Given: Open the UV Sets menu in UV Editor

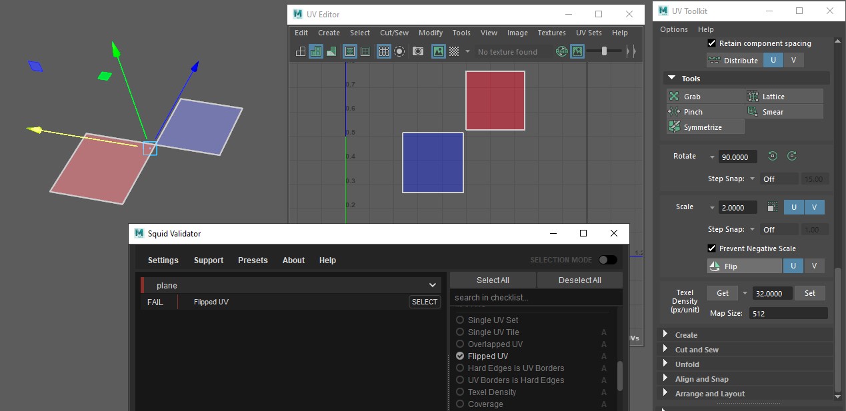Looking at the screenshot, I should pyautogui.click(x=589, y=33).
